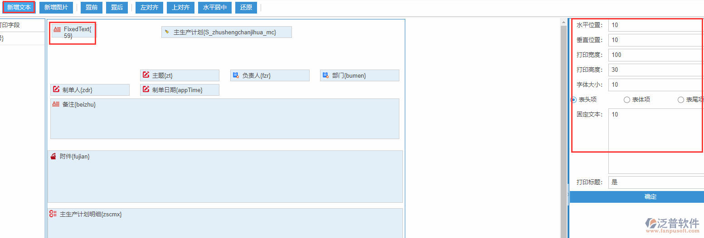Click the 主生产计划明细 list icon
The height and width of the screenshot is (238, 704).
pyautogui.click(x=53, y=214)
